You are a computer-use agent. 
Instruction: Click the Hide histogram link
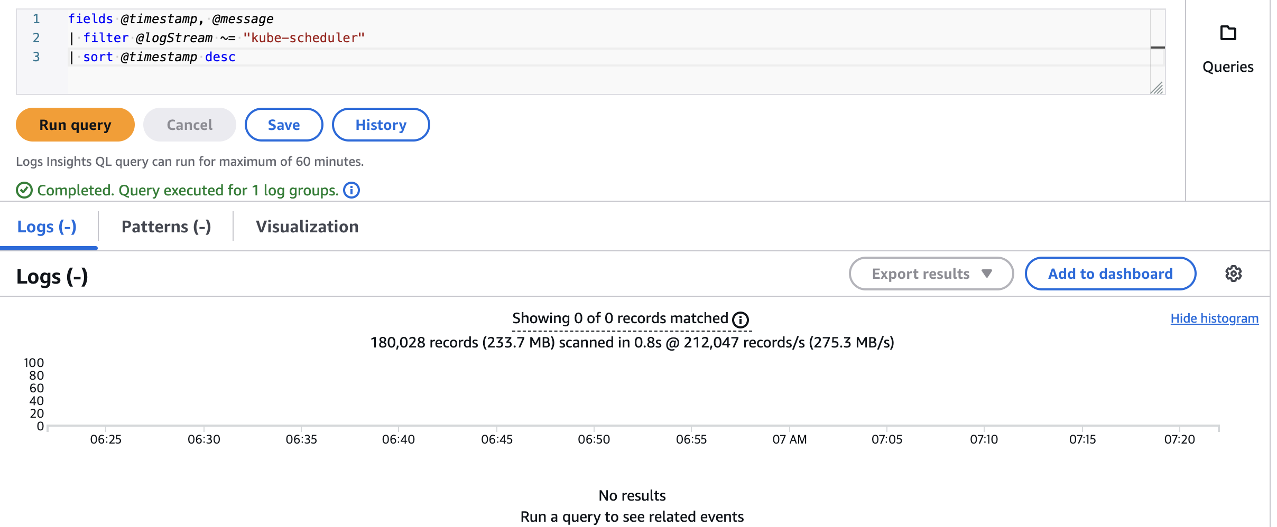(x=1214, y=318)
